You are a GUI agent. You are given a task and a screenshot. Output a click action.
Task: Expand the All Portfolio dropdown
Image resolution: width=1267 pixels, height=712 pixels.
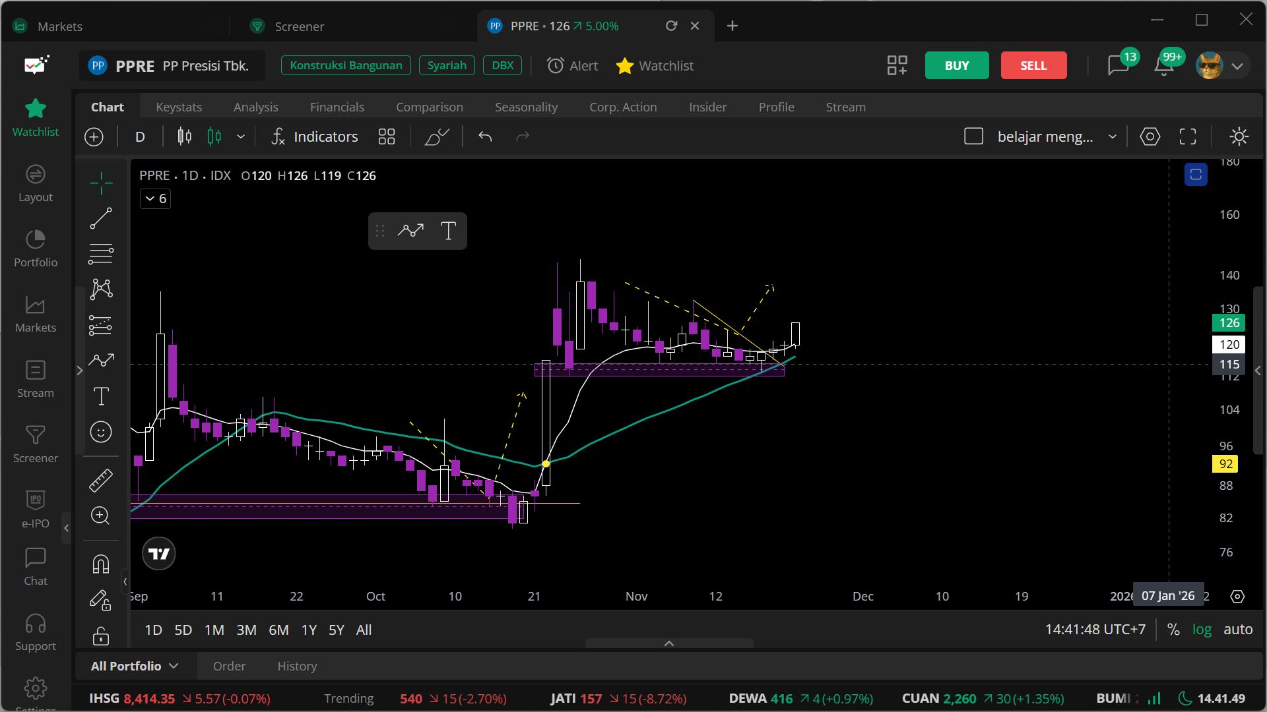(x=135, y=666)
